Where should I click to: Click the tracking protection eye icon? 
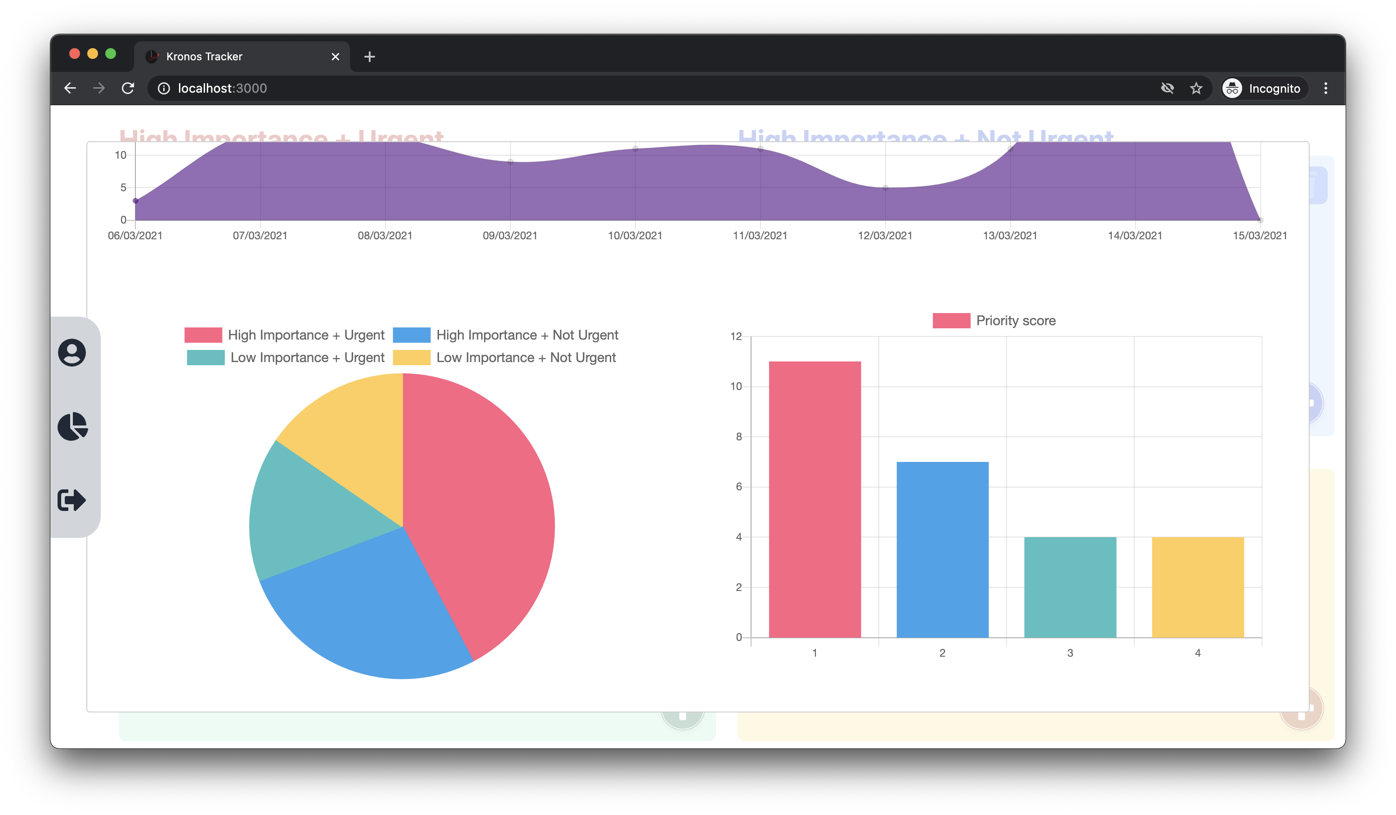click(1167, 88)
